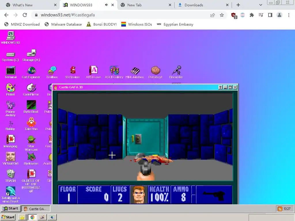Open the Egyptian Embassy bookmark

coord(175,24)
